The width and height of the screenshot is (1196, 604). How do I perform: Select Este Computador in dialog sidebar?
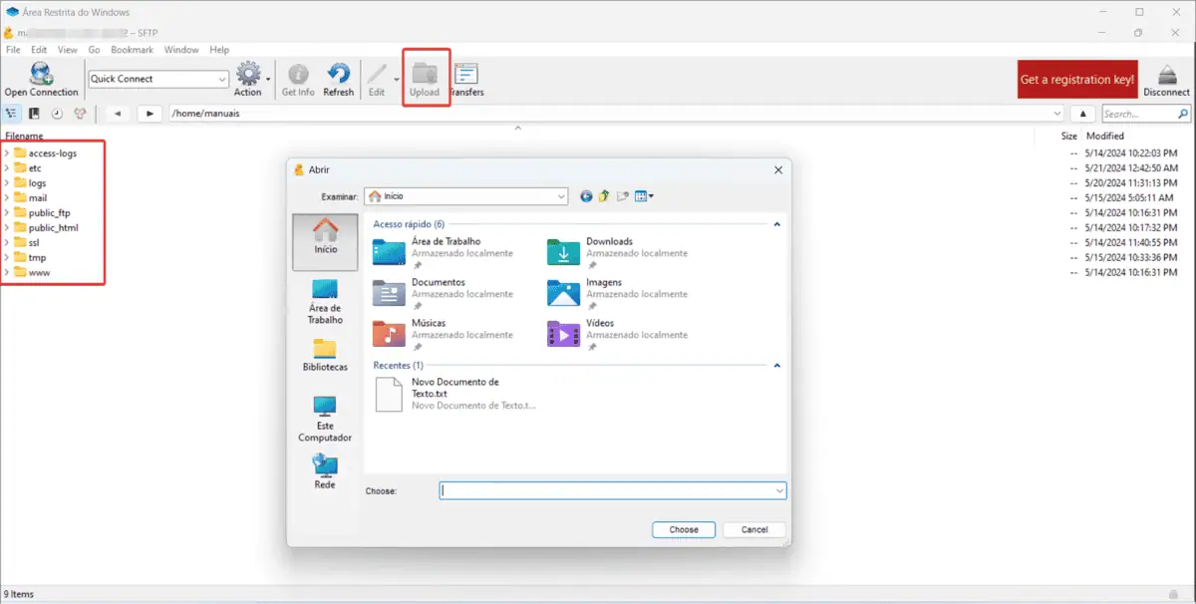pos(325,419)
